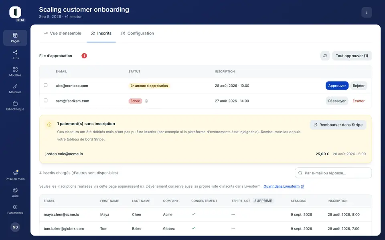The height and width of the screenshot is (240, 385).
Task: Show info icon next to Échec status
Action: point(146,101)
